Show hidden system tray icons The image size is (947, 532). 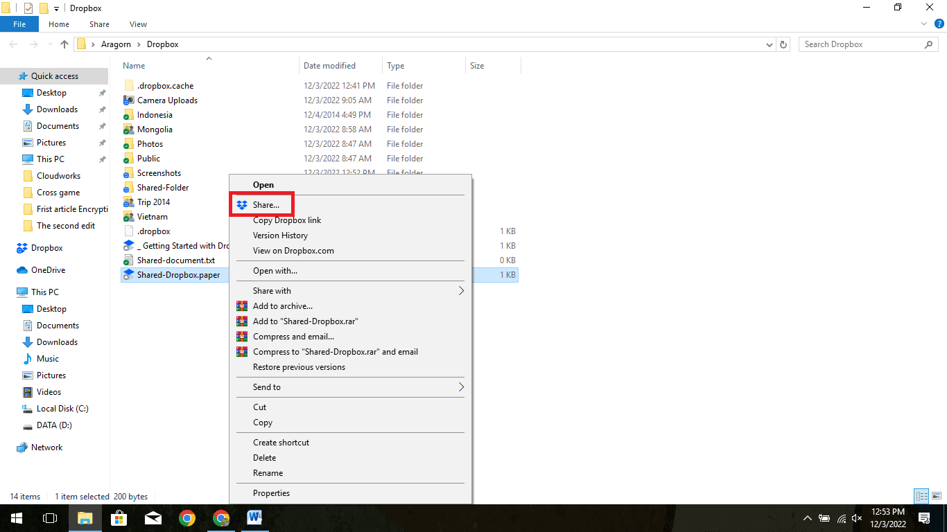tap(807, 518)
